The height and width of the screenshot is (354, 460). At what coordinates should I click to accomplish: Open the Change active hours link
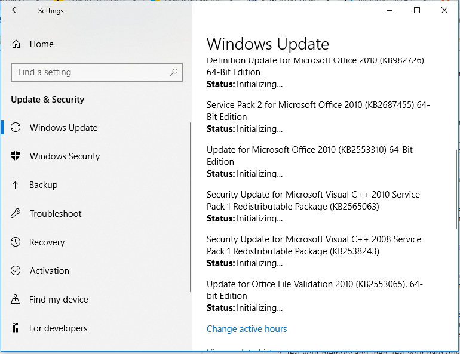[247, 329]
